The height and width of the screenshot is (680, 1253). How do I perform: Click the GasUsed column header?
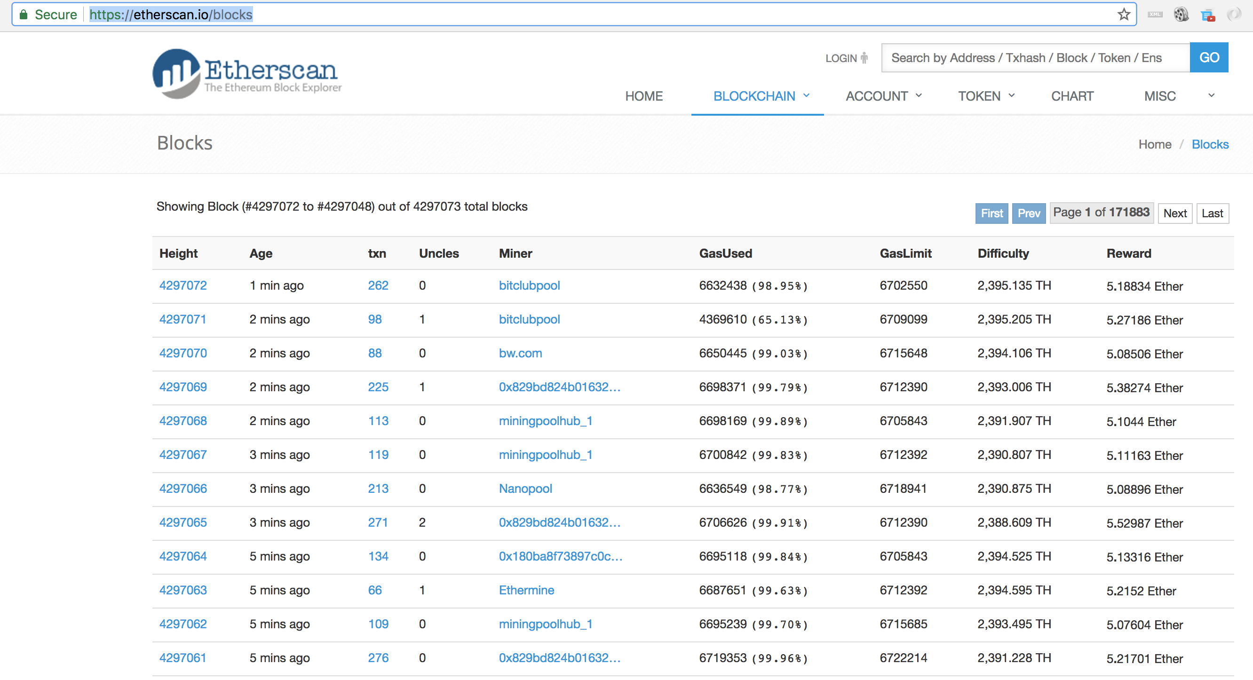(x=725, y=253)
